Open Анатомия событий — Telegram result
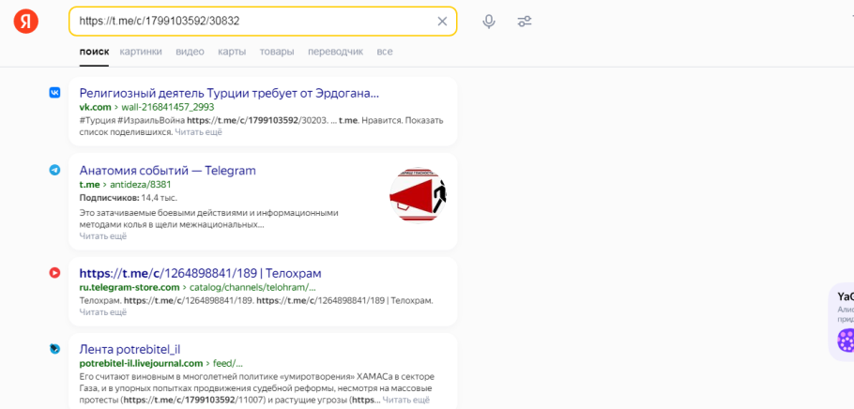The width and height of the screenshot is (854, 409). [x=168, y=171]
